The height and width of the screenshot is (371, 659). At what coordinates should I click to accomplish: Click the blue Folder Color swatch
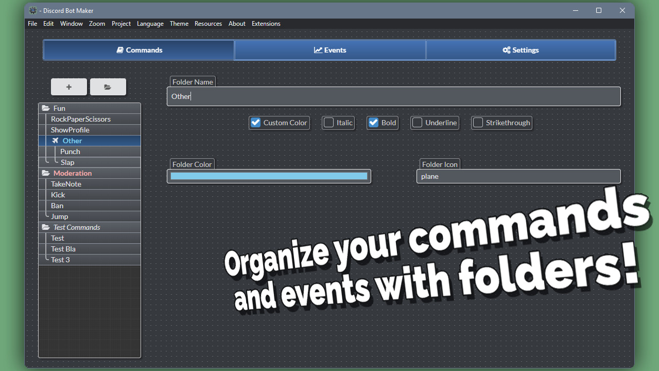[x=269, y=176]
